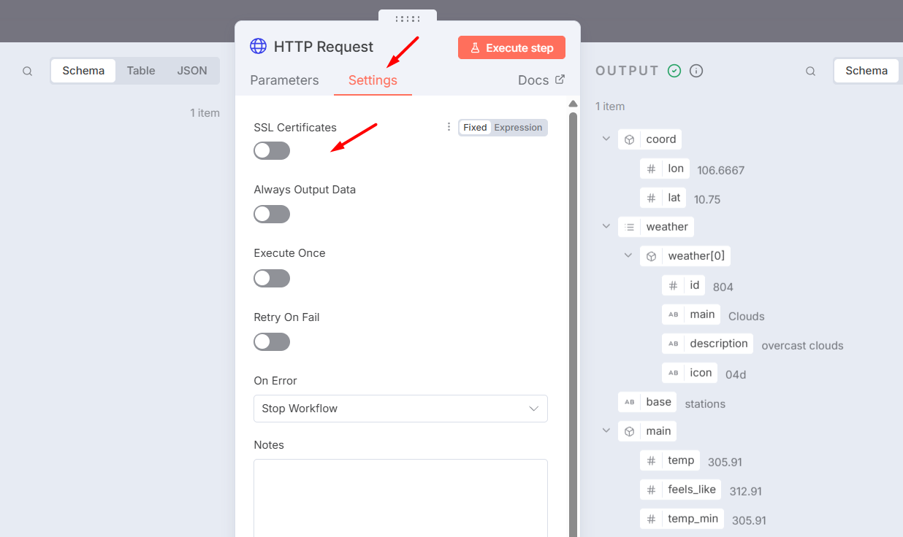The image size is (903, 537).
Task: Open SSL Certificates three-dot options menu
Action: (x=449, y=127)
